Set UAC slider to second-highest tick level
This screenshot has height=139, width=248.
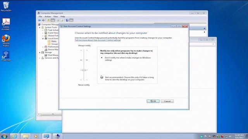click(84, 60)
